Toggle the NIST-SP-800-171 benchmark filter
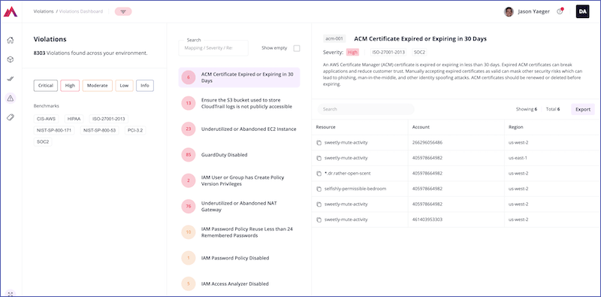This screenshot has height=297, width=601. coord(54,131)
